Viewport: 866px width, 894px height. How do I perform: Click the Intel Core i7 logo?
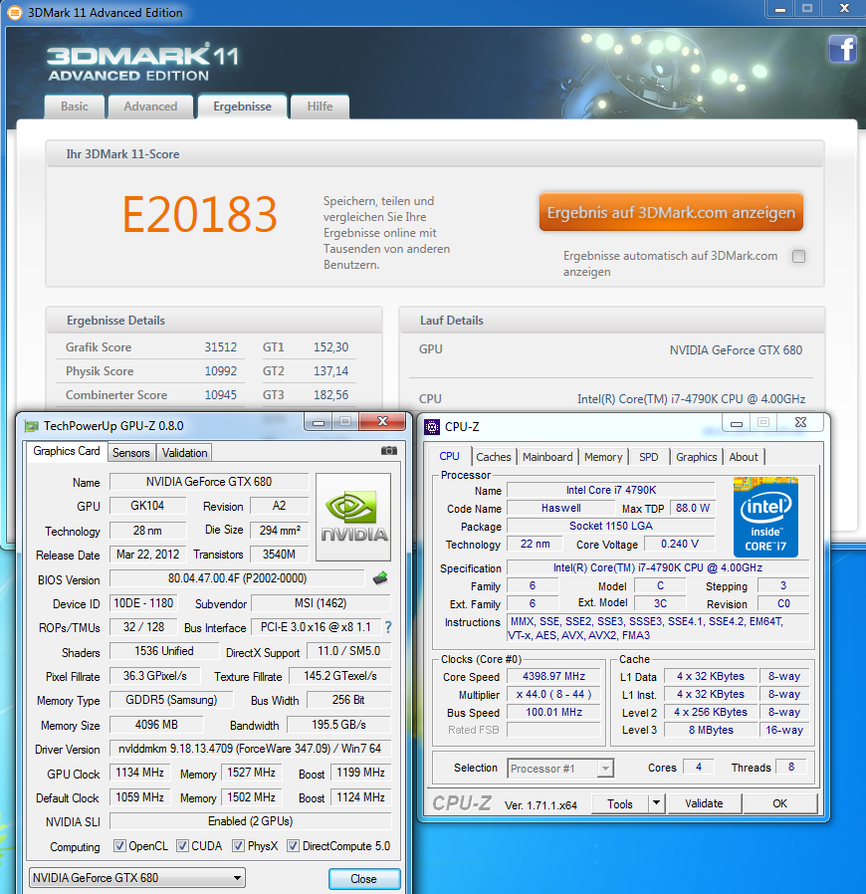(765, 516)
